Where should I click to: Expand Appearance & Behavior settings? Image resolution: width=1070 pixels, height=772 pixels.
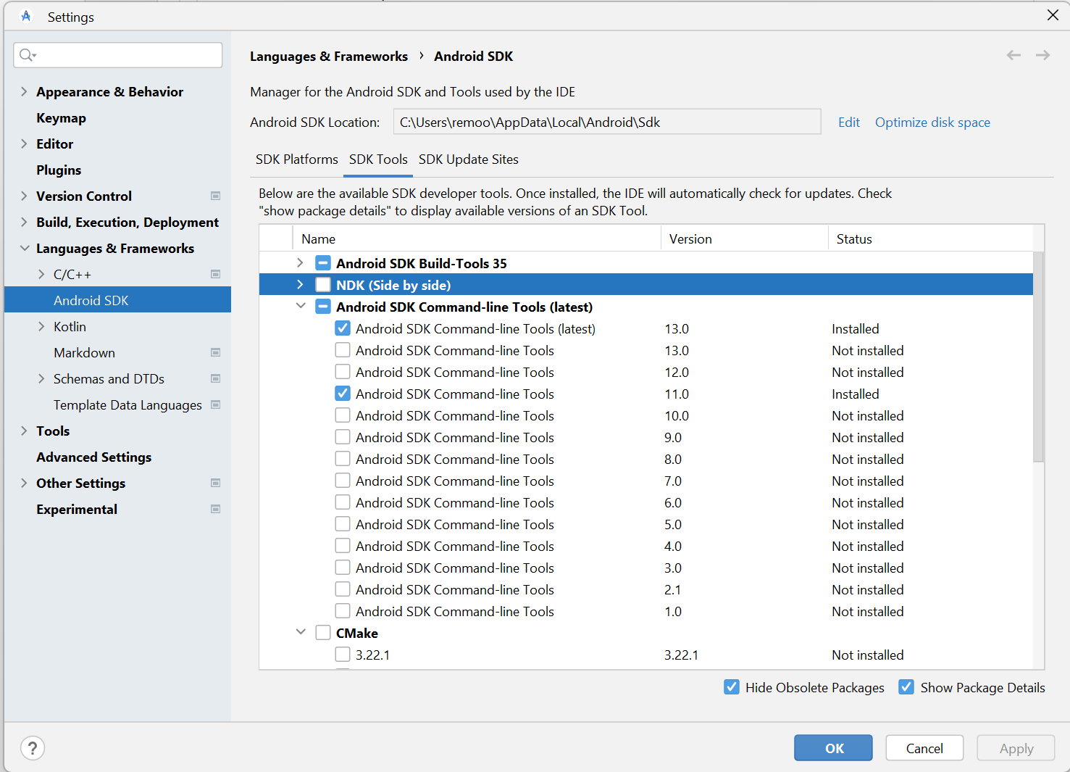pos(24,91)
